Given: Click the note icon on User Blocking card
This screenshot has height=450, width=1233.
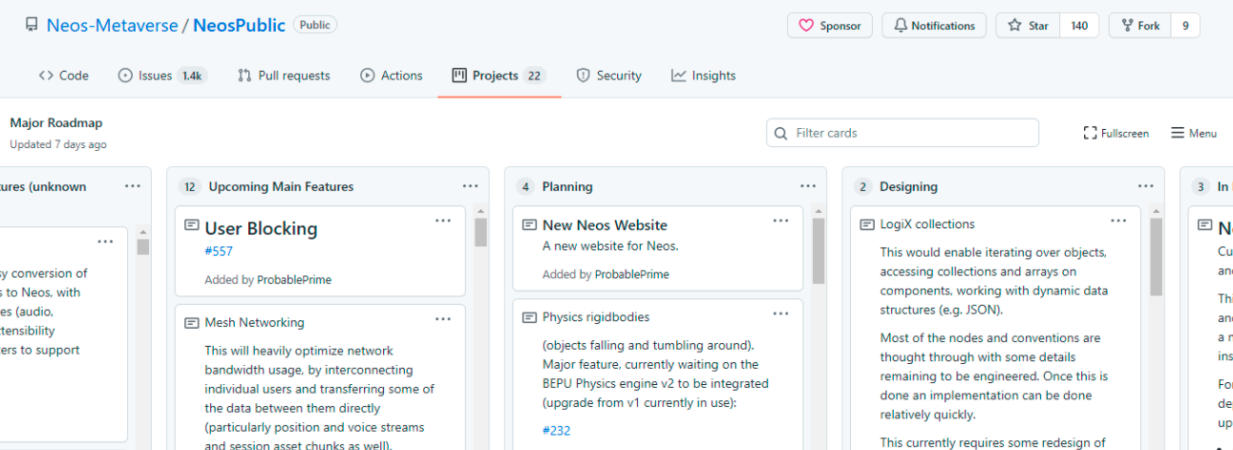Looking at the screenshot, I should click(191, 225).
